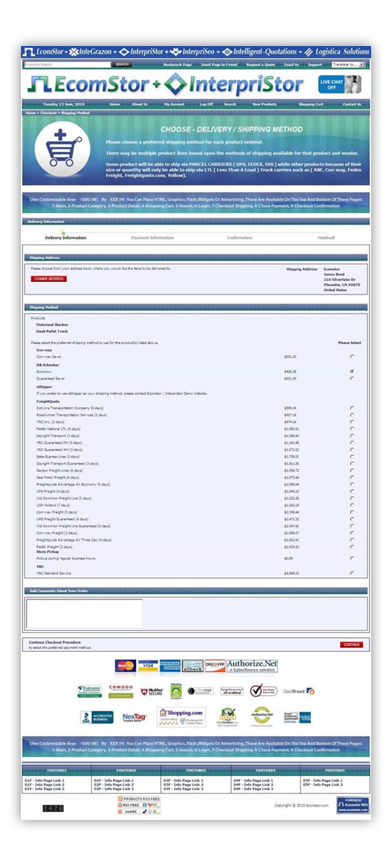The image size is (392, 866).
Task: Click inside the Products Search field
Action: (68, 64)
